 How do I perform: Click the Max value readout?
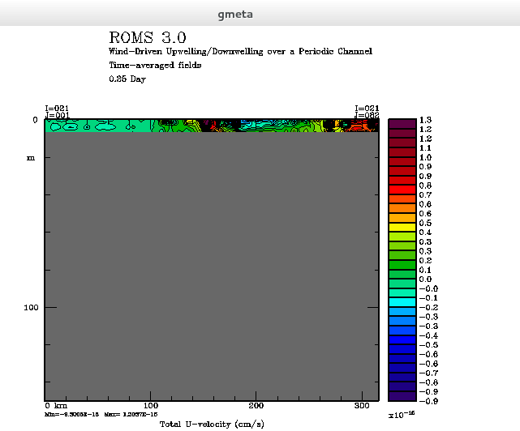[x=131, y=415]
